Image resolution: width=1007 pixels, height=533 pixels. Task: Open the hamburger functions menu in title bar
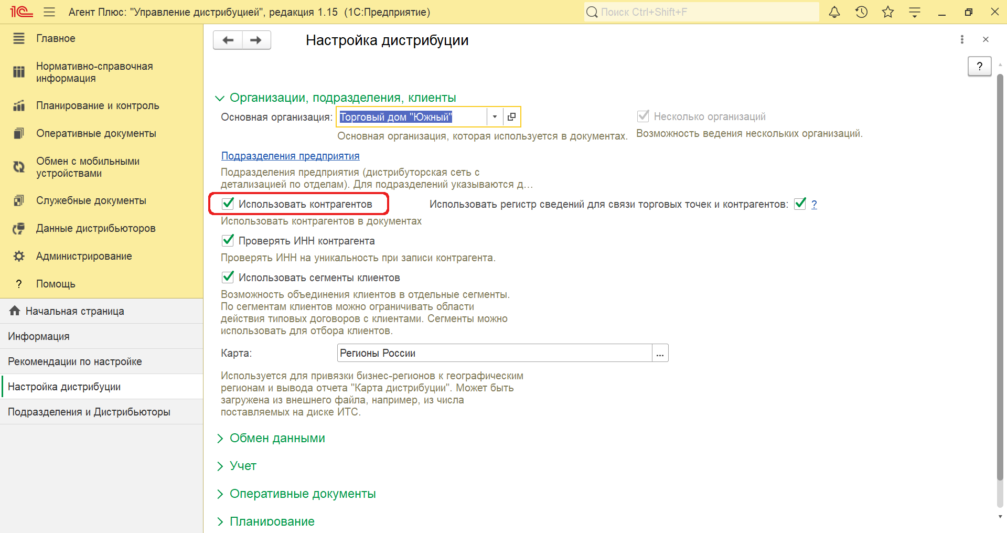point(49,12)
